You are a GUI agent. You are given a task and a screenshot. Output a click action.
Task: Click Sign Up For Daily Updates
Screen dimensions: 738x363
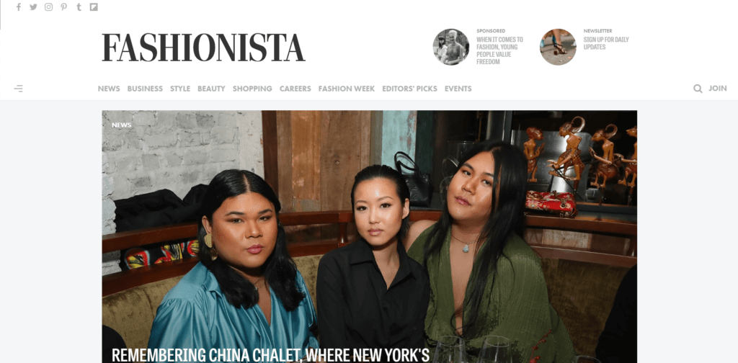(606, 43)
